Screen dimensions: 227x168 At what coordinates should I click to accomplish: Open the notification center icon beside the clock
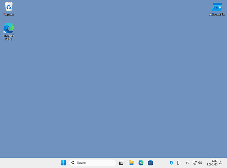[x=221, y=163]
